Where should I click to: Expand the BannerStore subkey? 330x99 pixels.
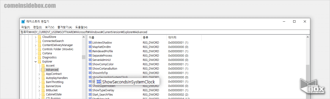pos(39,86)
